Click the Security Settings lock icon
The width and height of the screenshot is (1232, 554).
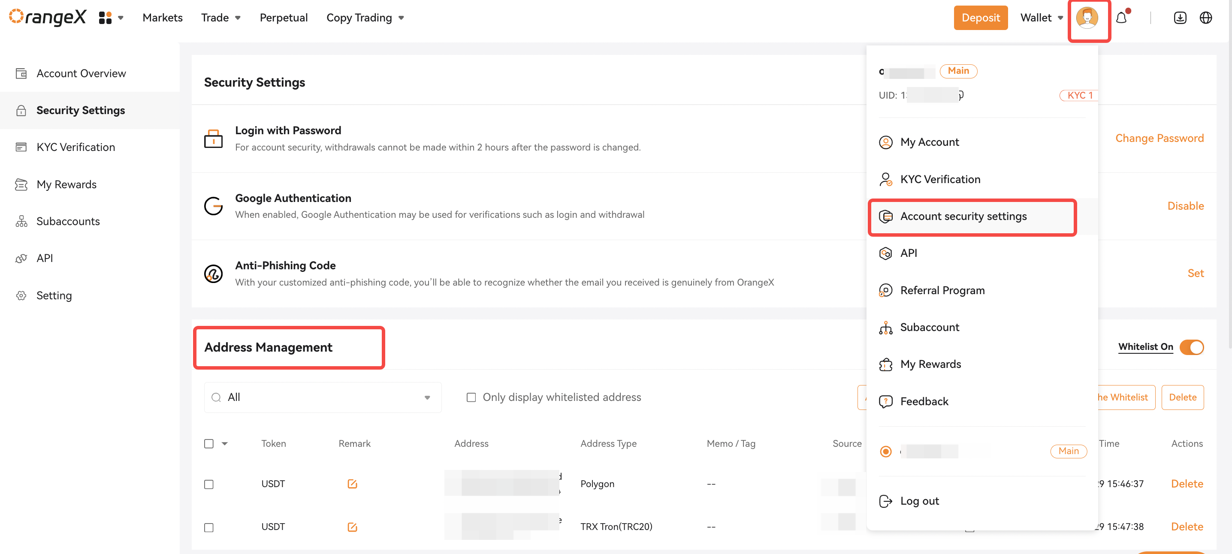(21, 111)
